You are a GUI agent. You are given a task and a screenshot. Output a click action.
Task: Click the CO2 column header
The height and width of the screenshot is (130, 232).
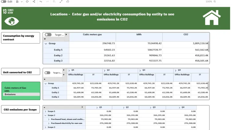pos(186,35)
